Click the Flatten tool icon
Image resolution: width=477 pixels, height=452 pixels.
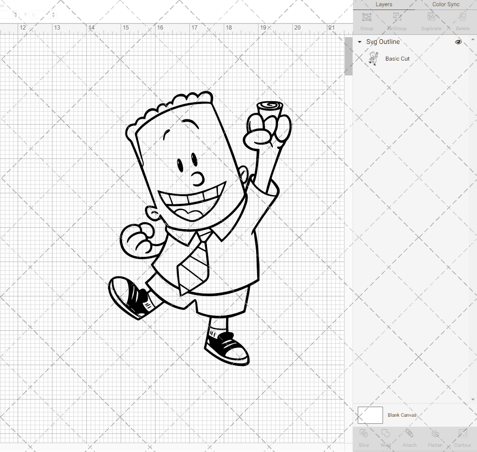pos(436,433)
